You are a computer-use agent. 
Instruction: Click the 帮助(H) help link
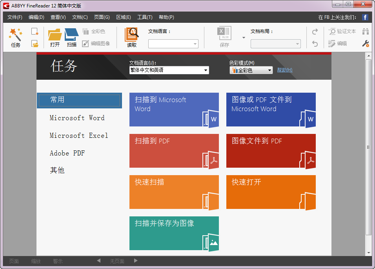click(284, 70)
